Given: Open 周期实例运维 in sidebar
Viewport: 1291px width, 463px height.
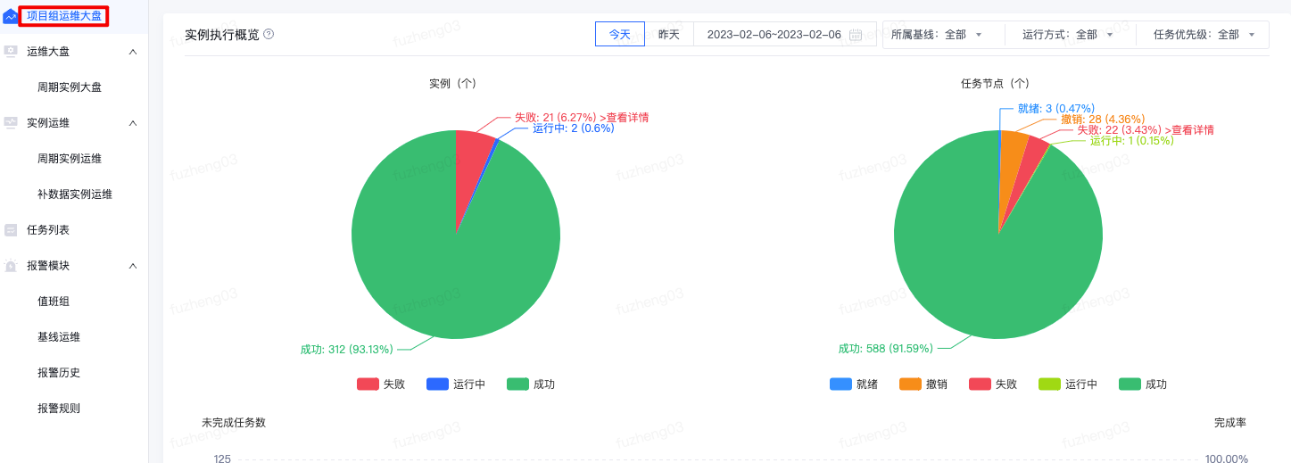Looking at the screenshot, I should pyautogui.click(x=70, y=159).
